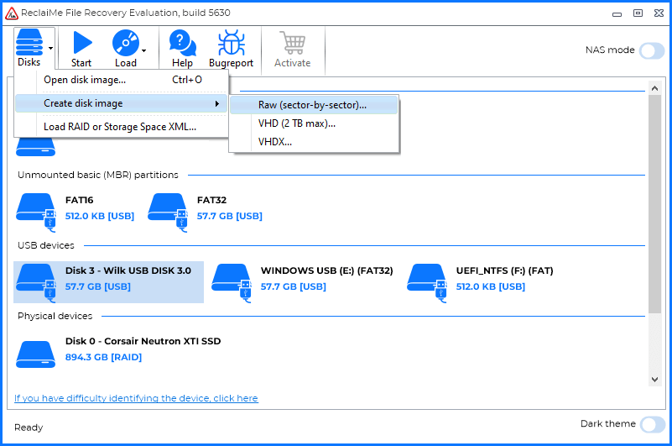Click WINDOWS USB (E:) (FAT32) label
Image resolution: width=672 pixels, height=446 pixels.
[327, 270]
